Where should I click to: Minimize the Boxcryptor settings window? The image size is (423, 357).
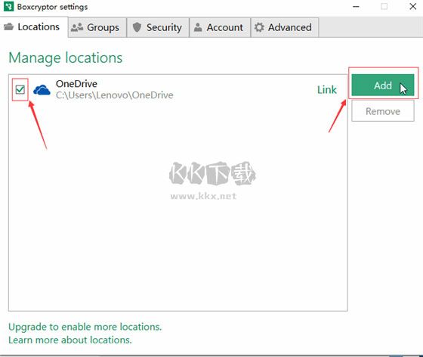pos(356,7)
